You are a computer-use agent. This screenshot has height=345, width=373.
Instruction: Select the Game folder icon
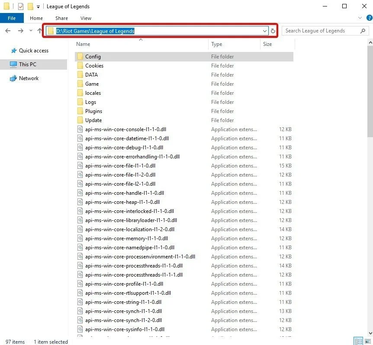tap(80, 84)
